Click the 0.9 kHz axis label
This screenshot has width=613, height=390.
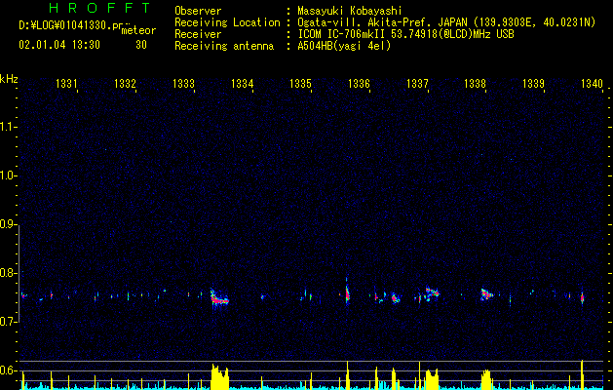pos(8,224)
